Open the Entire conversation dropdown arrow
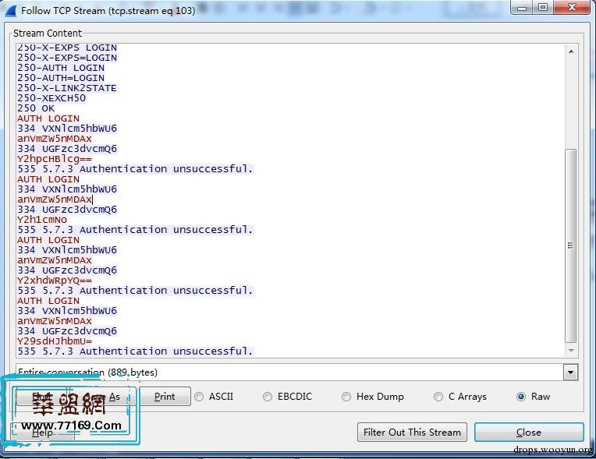 (570, 372)
